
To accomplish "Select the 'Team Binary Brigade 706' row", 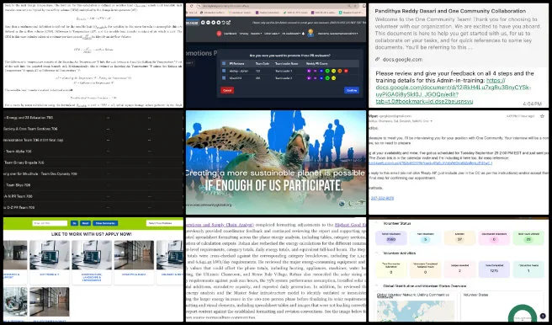I will point(93,162).
